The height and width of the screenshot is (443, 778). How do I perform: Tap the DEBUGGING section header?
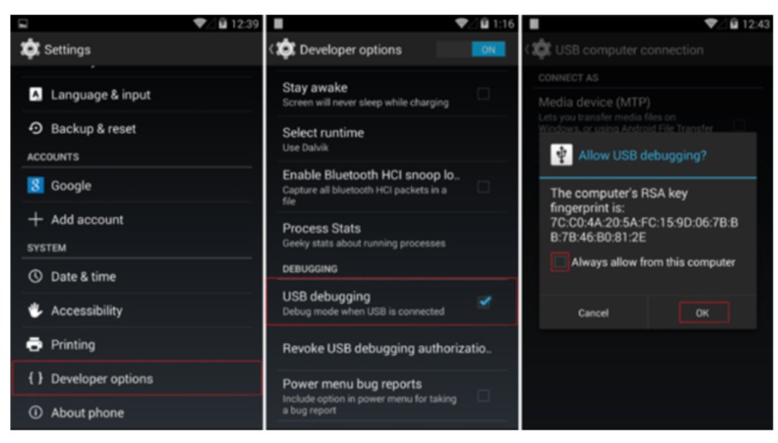pos(309,269)
